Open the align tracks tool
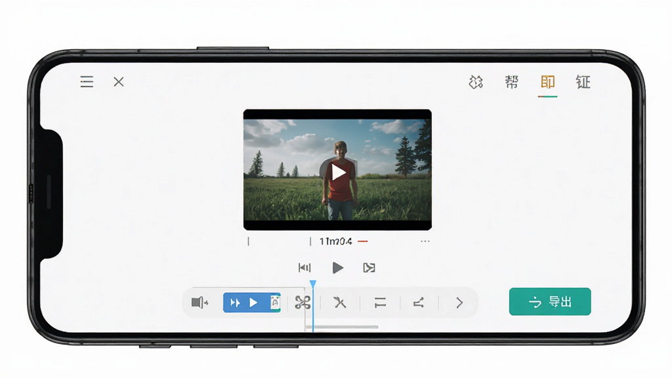Image resolution: width=672 pixels, height=378 pixels. [380, 303]
